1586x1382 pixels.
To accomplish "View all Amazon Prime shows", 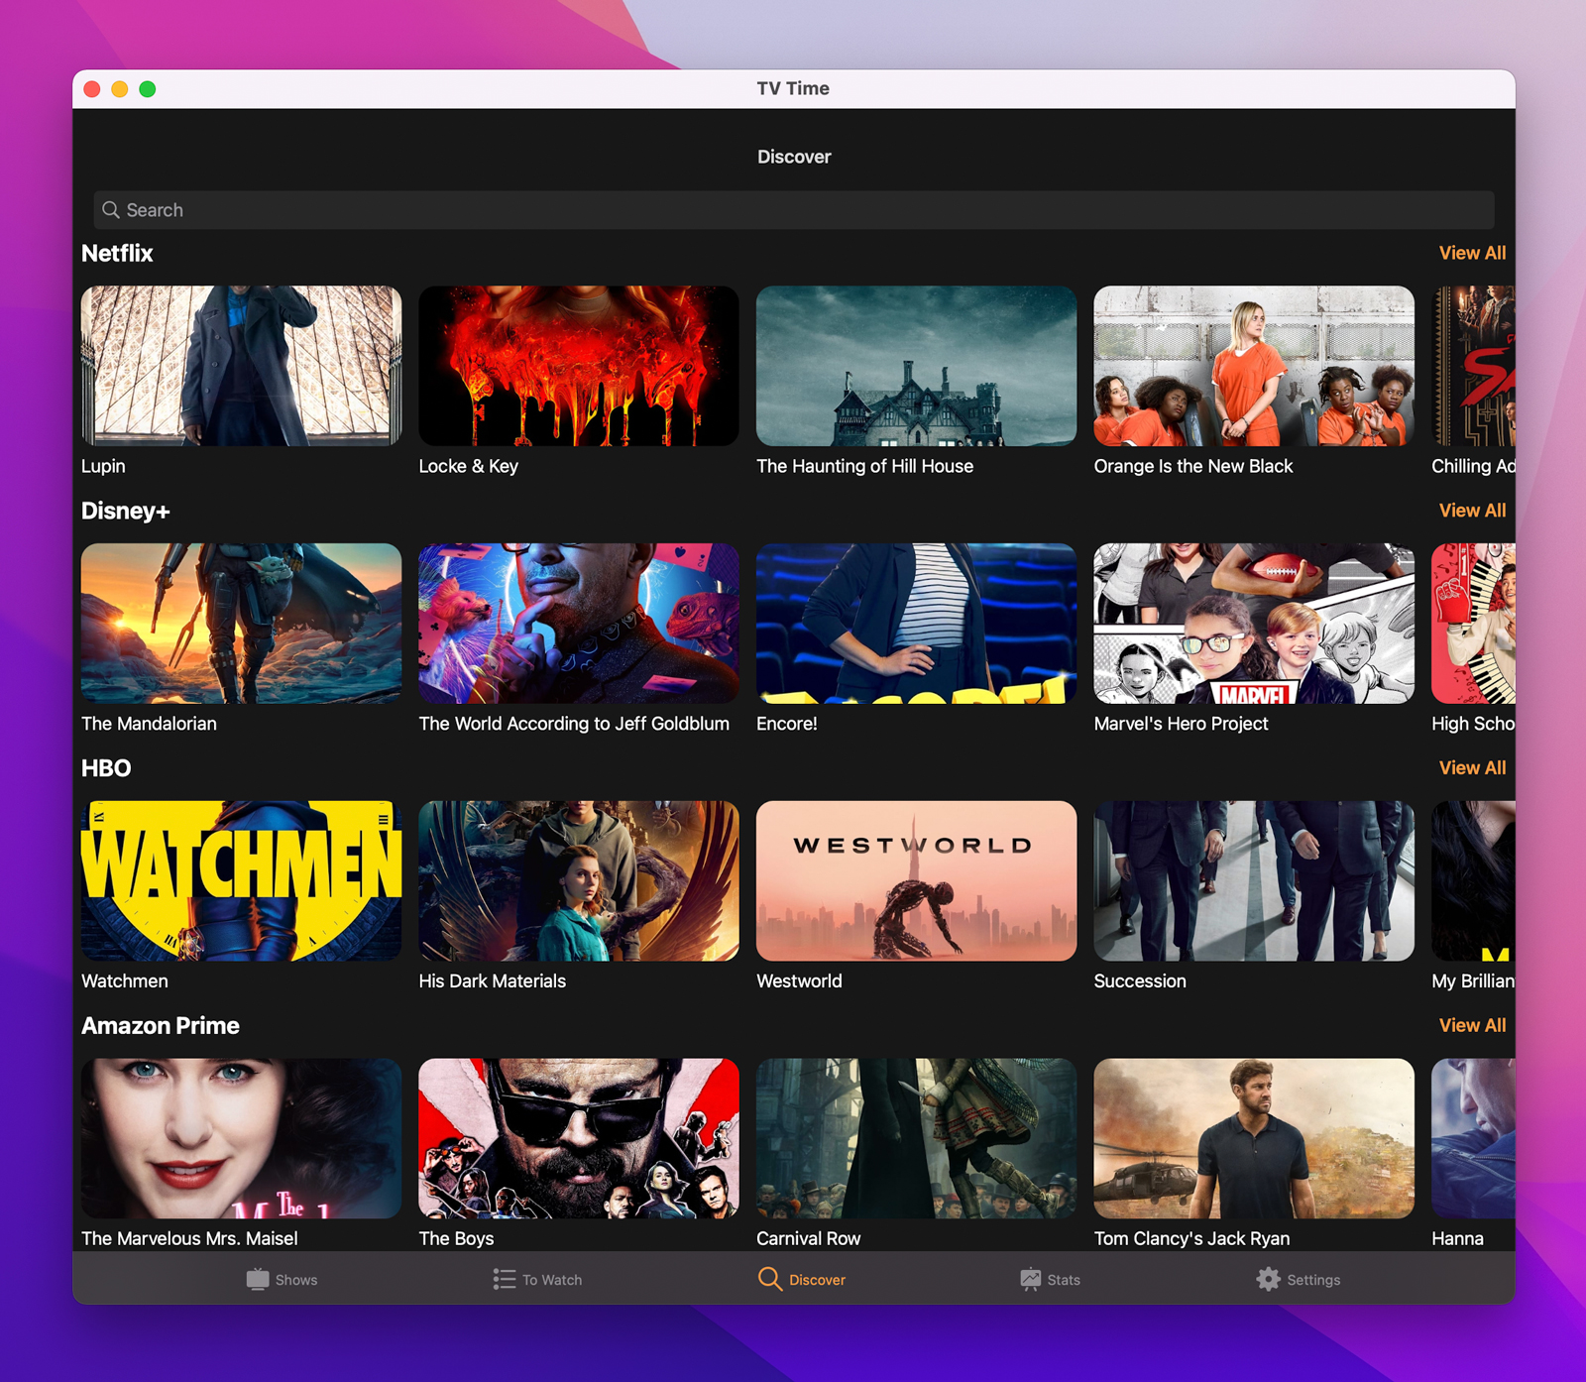I will click(1472, 1025).
